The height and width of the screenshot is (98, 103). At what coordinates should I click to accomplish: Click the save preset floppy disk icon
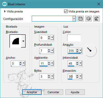click(x=81, y=19)
